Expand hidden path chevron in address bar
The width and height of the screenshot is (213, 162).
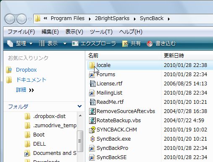point(45,18)
